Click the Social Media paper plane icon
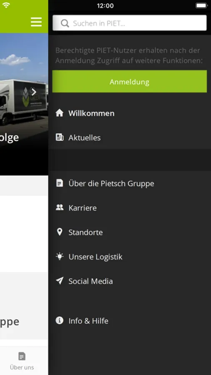 (x=60, y=281)
